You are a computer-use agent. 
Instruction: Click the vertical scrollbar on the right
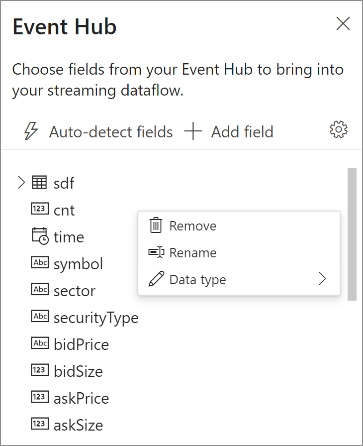coord(351,234)
